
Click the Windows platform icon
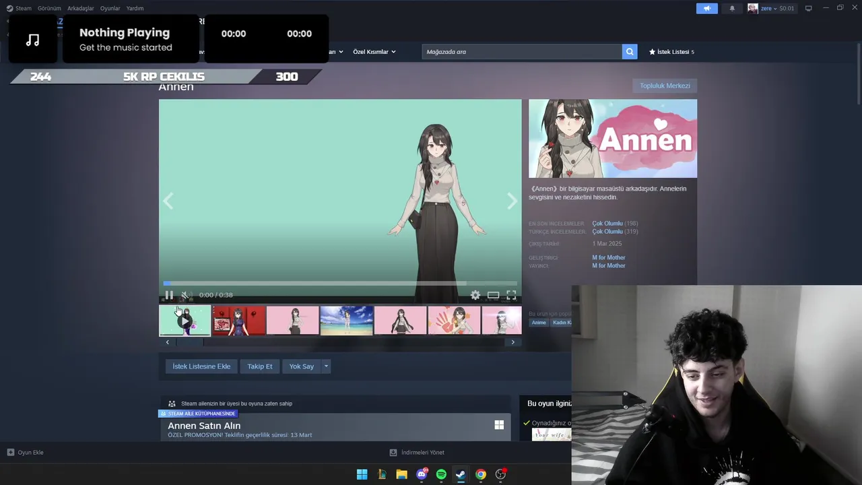499,425
